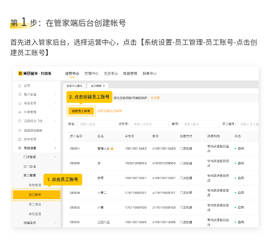The image size is (272, 240).
Task: Select 首页 in the sidebar
Action: tap(27, 86)
